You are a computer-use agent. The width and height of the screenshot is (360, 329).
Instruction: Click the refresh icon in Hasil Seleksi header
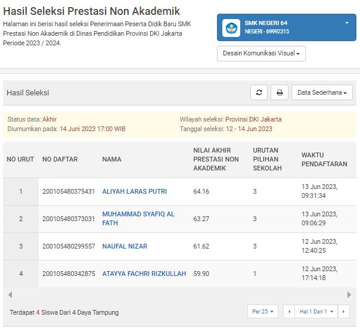click(259, 92)
